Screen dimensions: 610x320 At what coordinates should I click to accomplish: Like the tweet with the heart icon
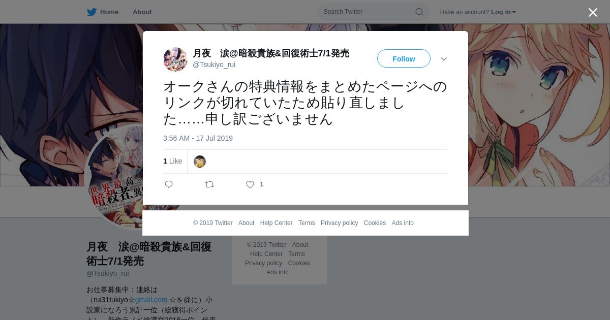pos(250,184)
